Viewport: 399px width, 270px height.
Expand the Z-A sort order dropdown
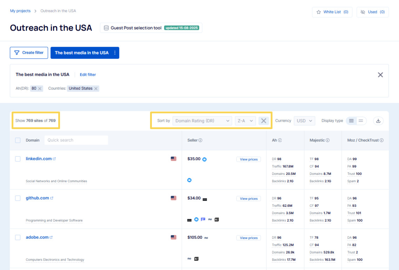pos(245,121)
